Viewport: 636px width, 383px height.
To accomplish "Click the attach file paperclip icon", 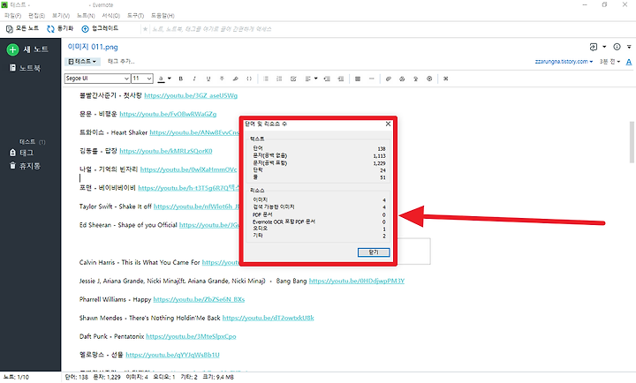I will pyautogui.click(x=388, y=79).
